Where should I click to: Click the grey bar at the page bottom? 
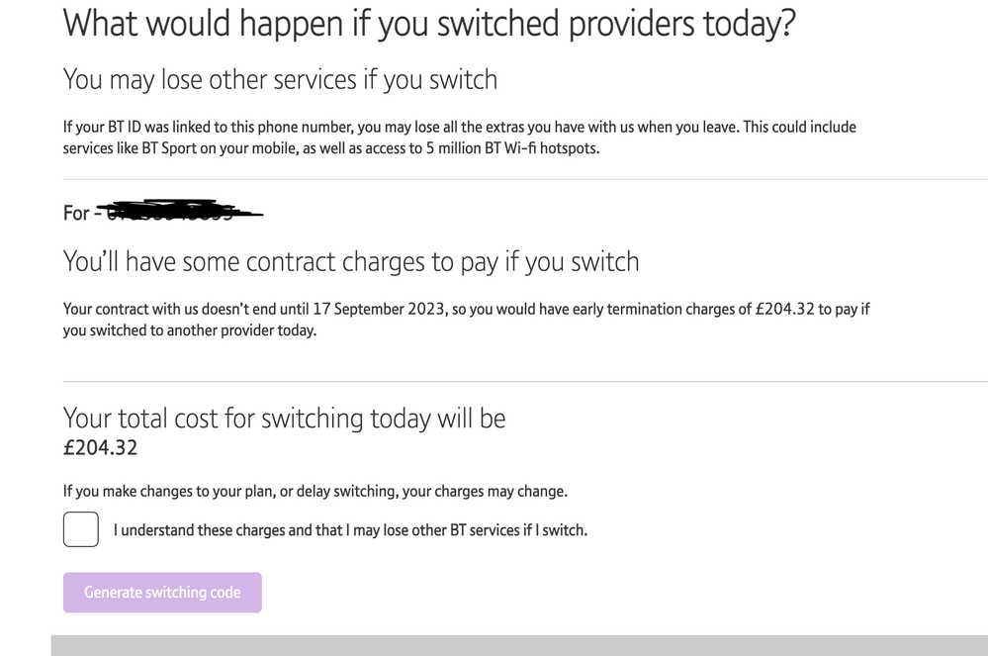pos(519,645)
